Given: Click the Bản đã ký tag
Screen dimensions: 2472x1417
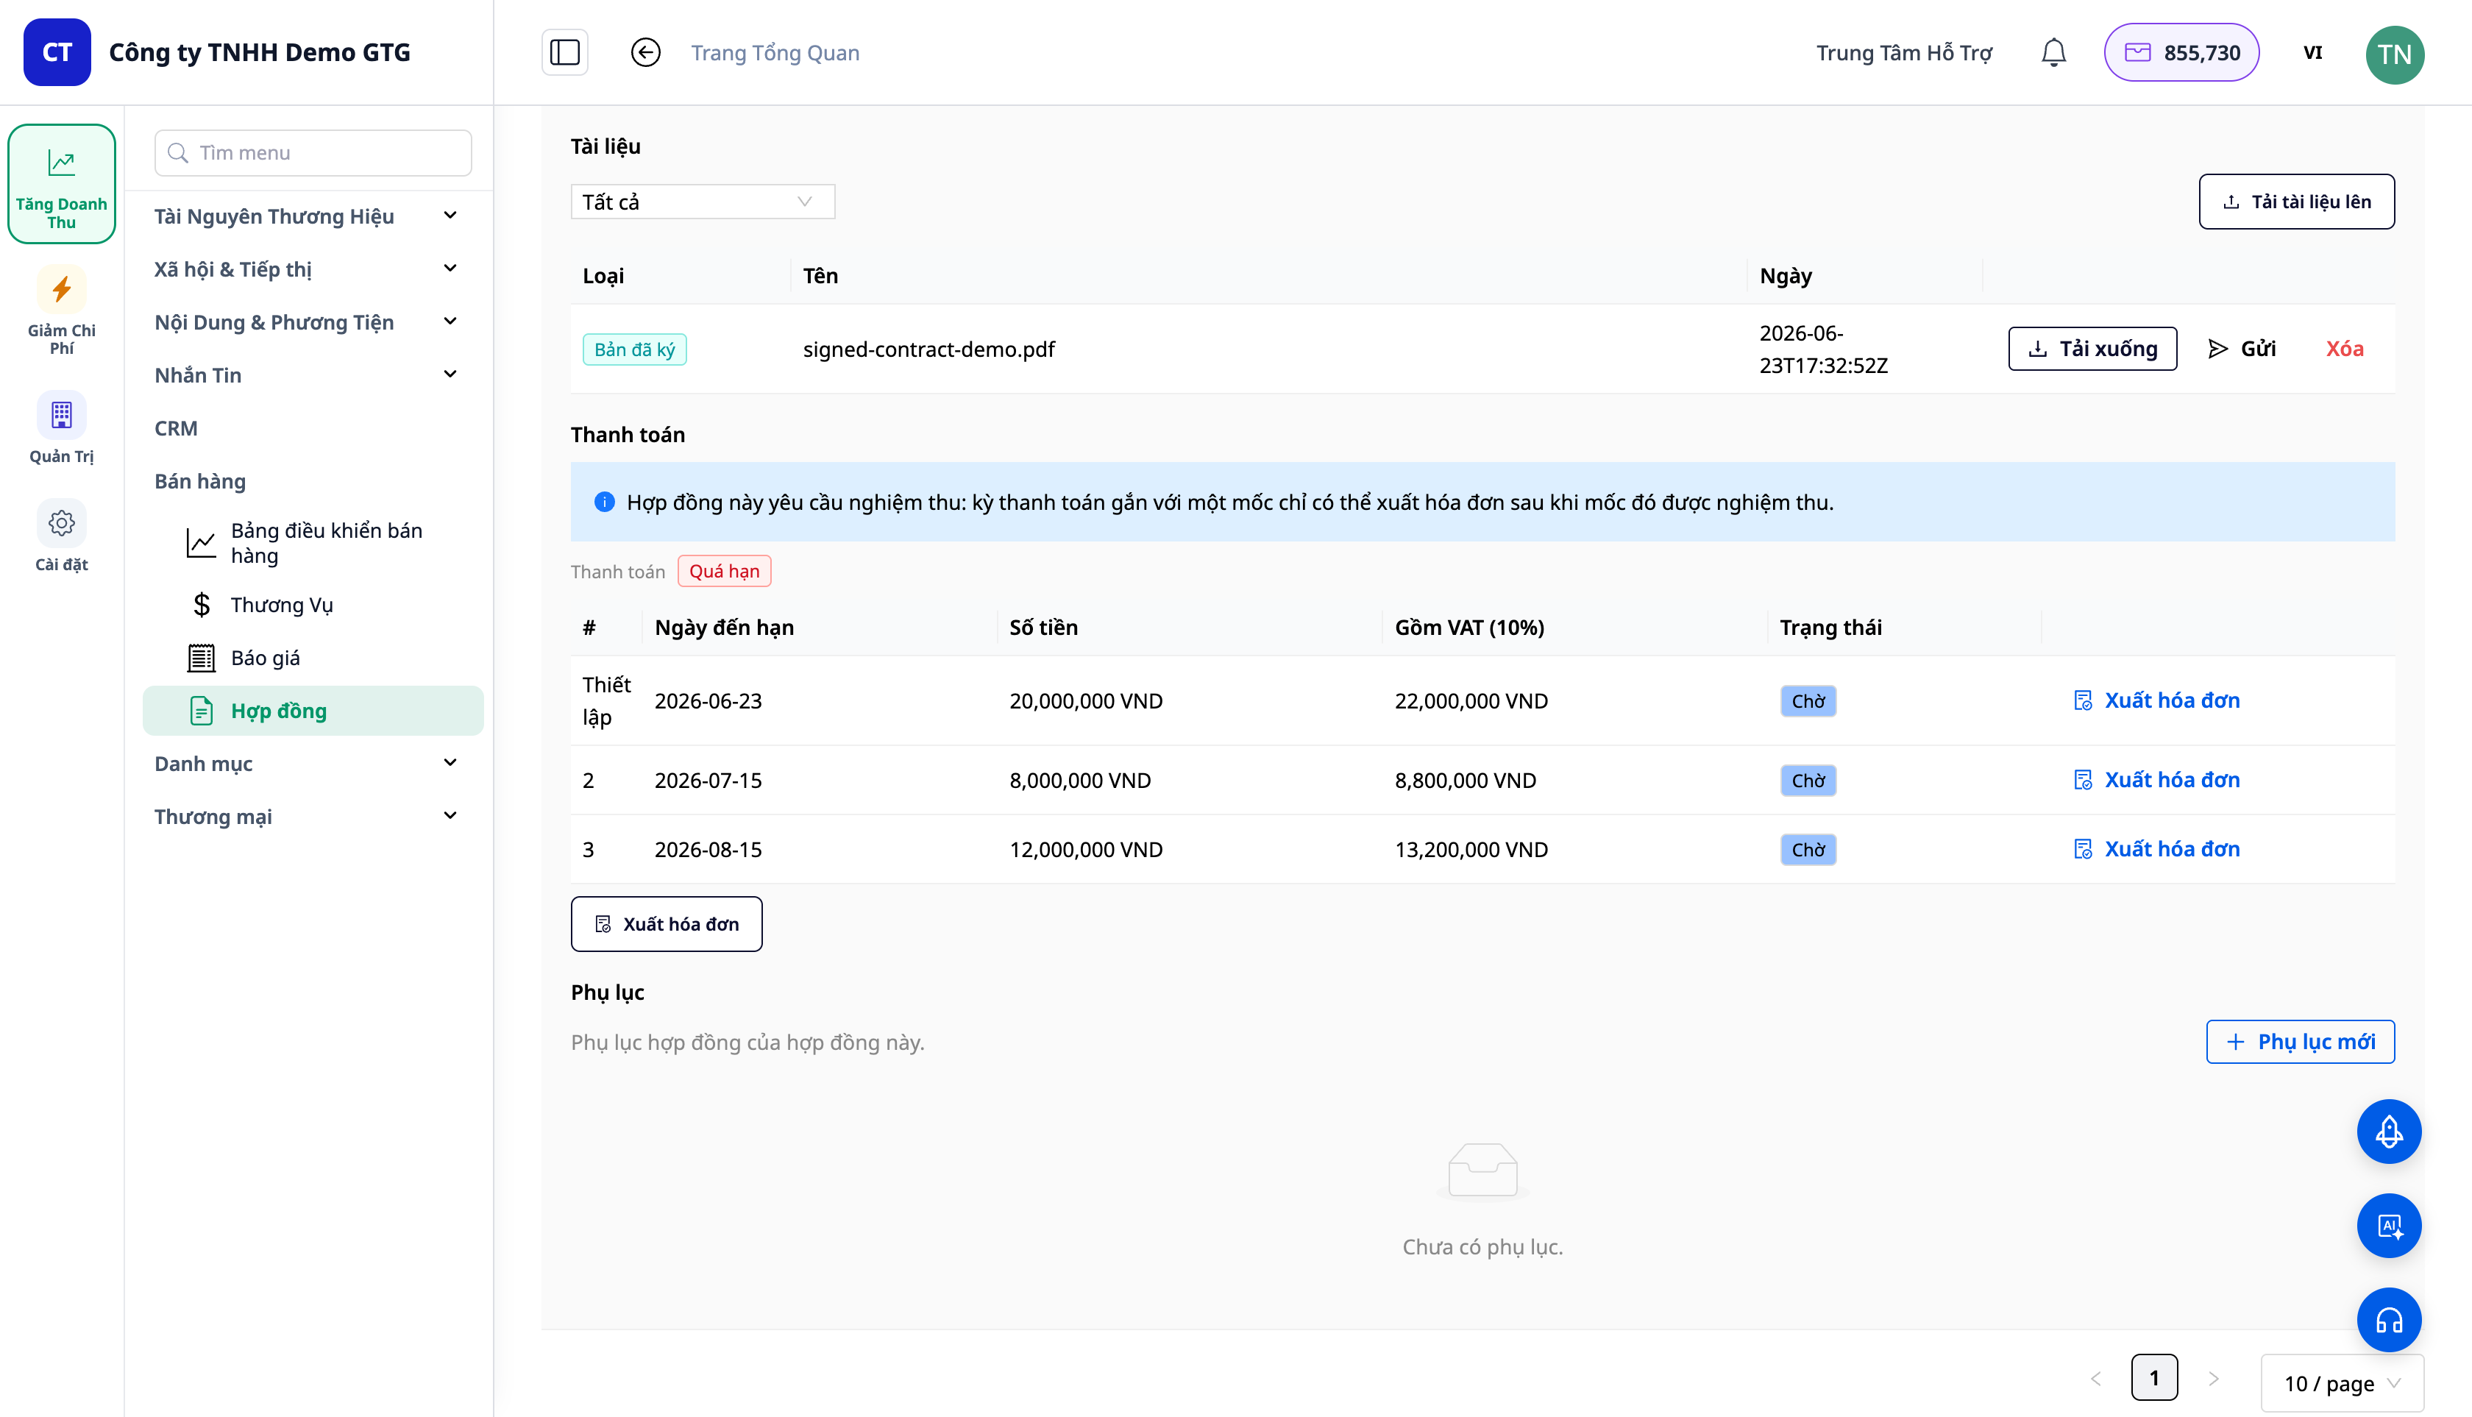Looking at the screenshot, I should point(634,349).
